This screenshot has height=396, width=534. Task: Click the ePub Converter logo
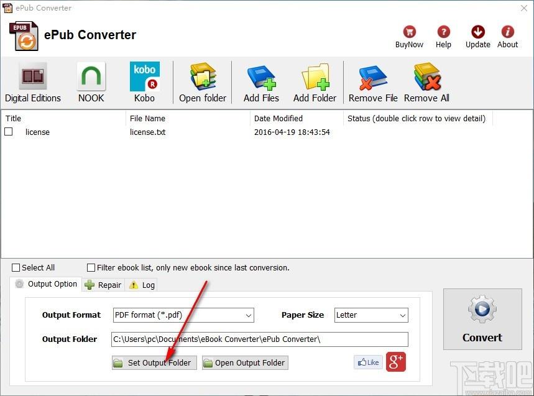[x=24, y=36]
